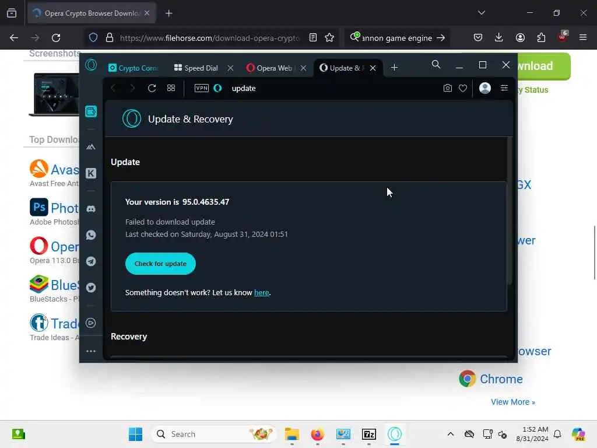Close the Update & Recovery tab

point(373,68)
